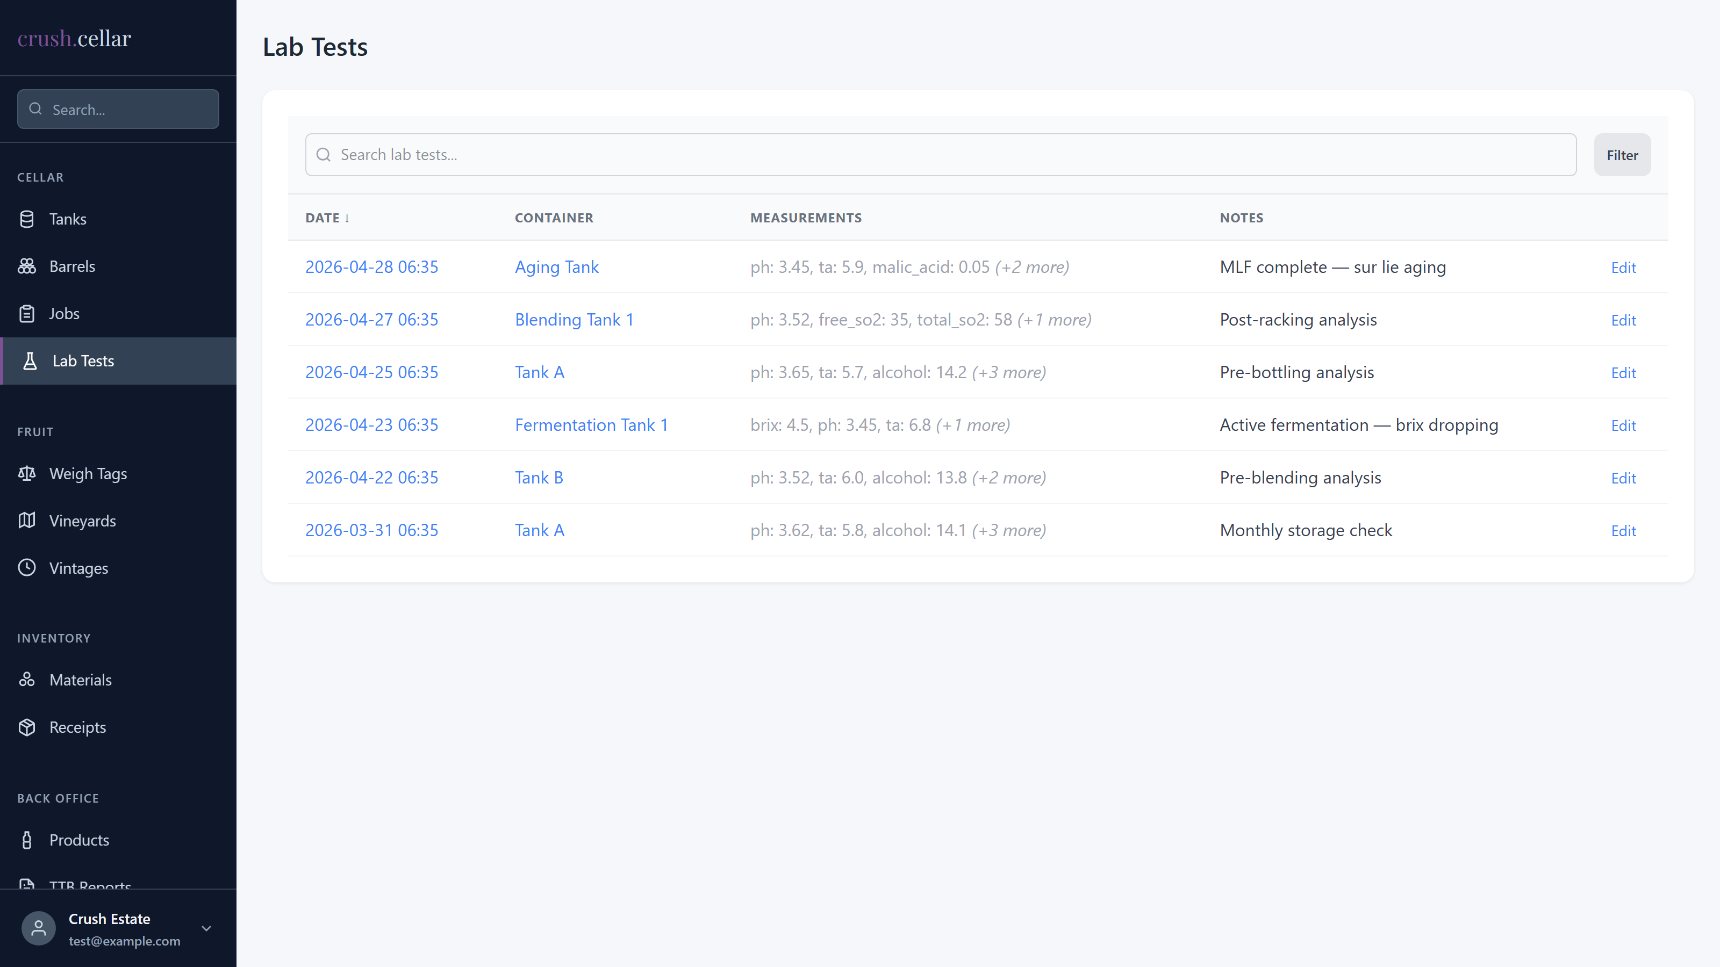Image resolution: width=1720 pixels, height=967 pixels.
Task: Open test dated 2026-03-31 06:35
Action: (x=372, y=531)
